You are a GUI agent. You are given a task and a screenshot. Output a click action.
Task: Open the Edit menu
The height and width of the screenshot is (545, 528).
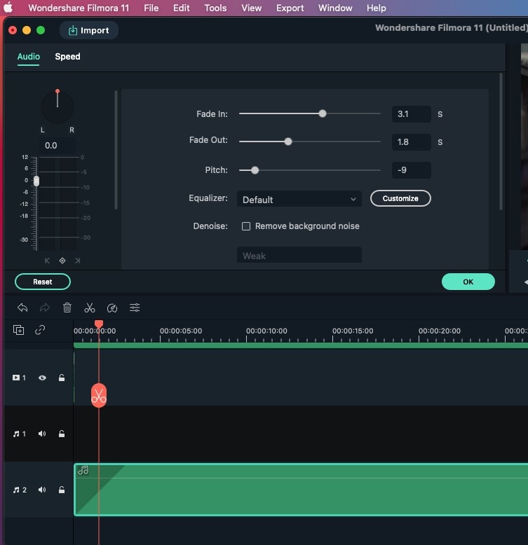(181, 8)
